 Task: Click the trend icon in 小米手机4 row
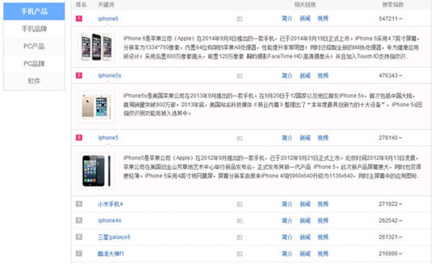239,204
